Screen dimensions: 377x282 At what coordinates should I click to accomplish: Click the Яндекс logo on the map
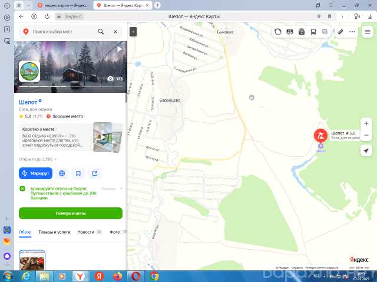[359, 260]
